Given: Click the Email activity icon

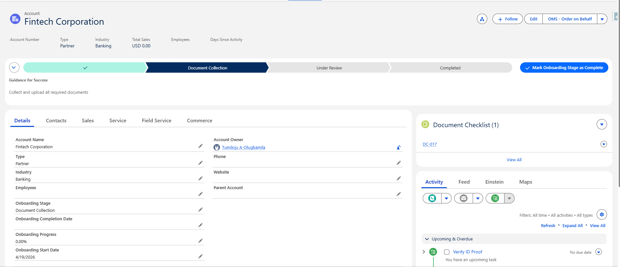Looking at the screenshot, I should (464, 198).
